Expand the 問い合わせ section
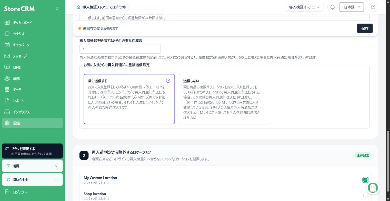 tap(32, 179)
